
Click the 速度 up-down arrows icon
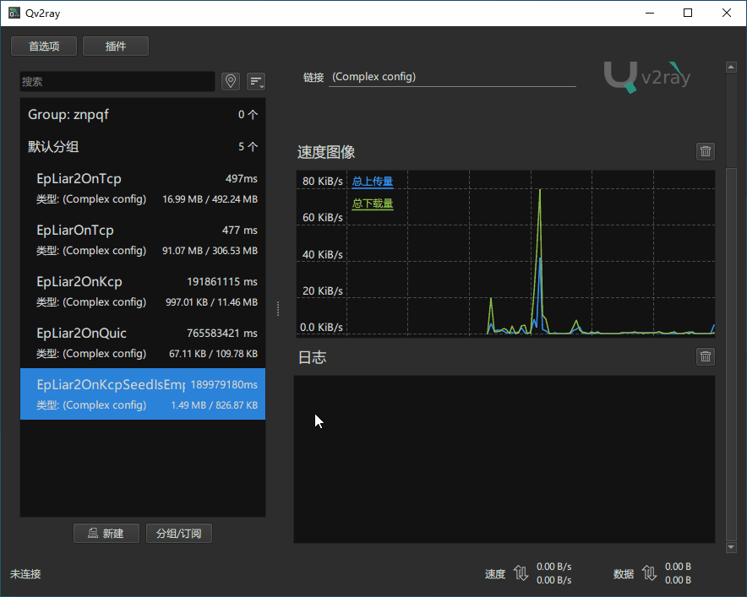(521, 573)
